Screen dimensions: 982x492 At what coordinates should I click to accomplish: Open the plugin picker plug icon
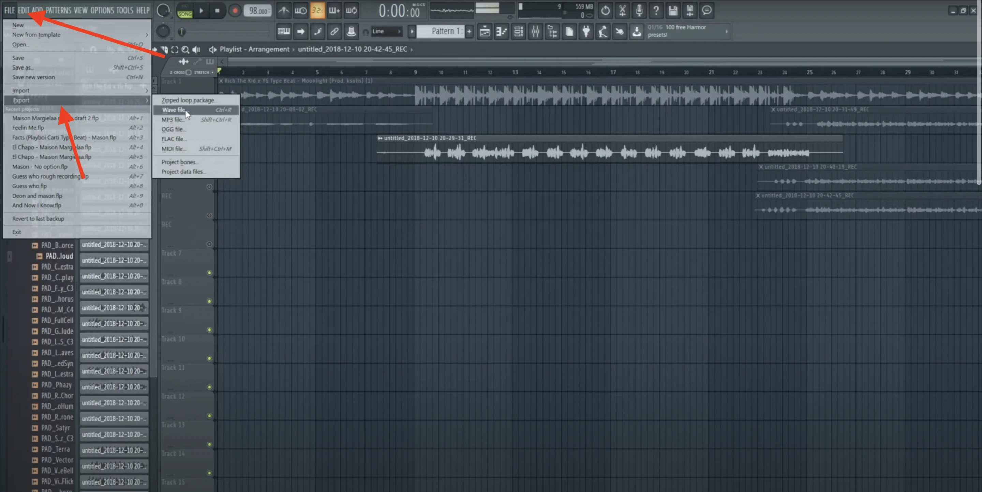[586, 32]
